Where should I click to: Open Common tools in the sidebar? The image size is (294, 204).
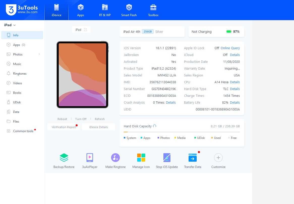(x=22, y=131)
